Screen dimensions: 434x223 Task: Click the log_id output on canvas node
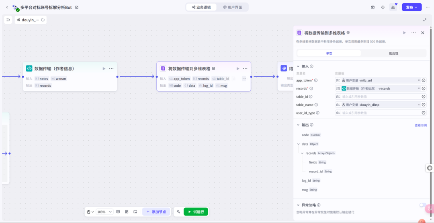coord(206,86)
